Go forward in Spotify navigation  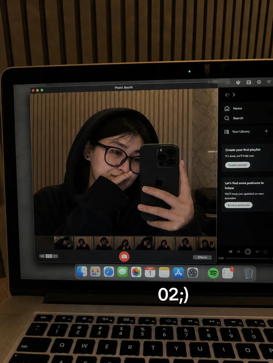pos(234,95)
